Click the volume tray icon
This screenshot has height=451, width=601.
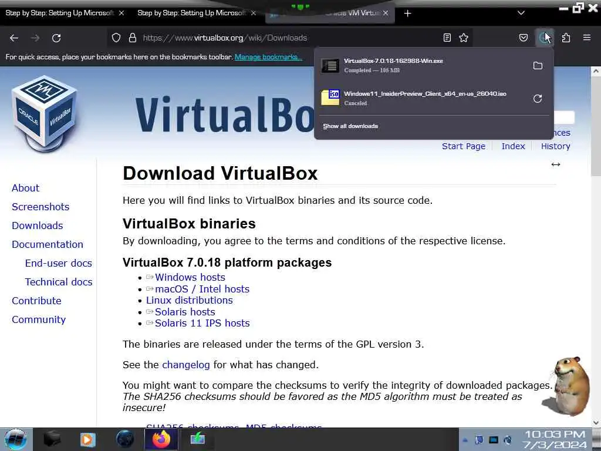pyautogui.click(x=508, y=440)
